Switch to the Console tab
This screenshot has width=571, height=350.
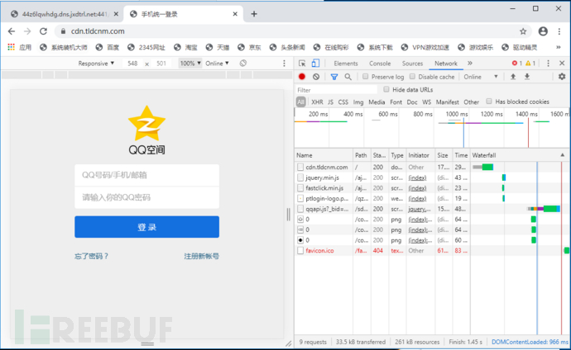380,64
